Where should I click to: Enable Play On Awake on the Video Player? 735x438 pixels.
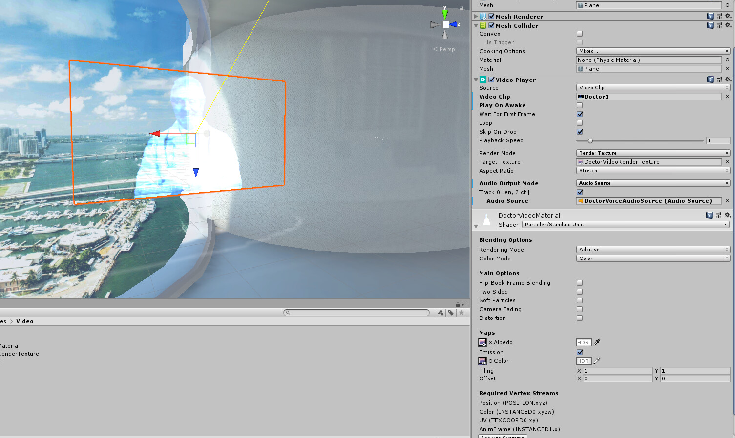[x=579, y=105]
